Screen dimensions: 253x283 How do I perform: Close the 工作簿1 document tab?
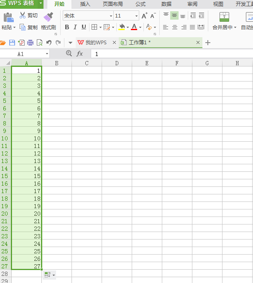point(198,42)
